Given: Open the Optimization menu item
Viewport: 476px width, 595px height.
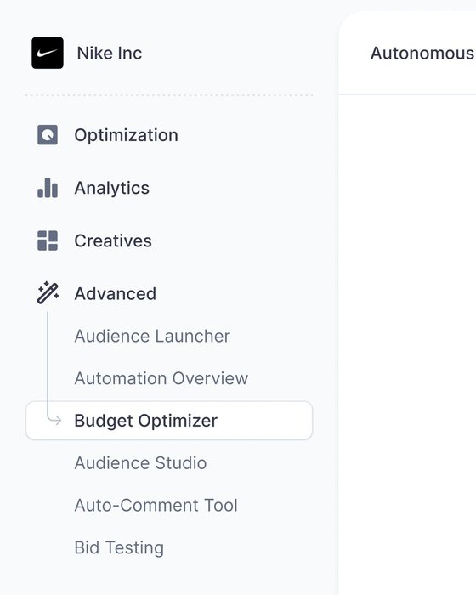Looking at the screenshot, I should click(126, 135).
